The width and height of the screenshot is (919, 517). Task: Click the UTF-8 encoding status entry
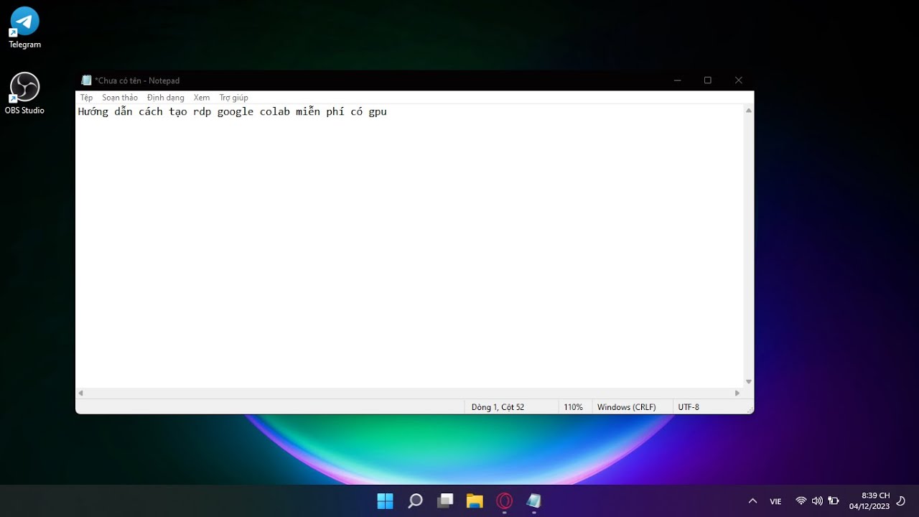pos(689,407)
